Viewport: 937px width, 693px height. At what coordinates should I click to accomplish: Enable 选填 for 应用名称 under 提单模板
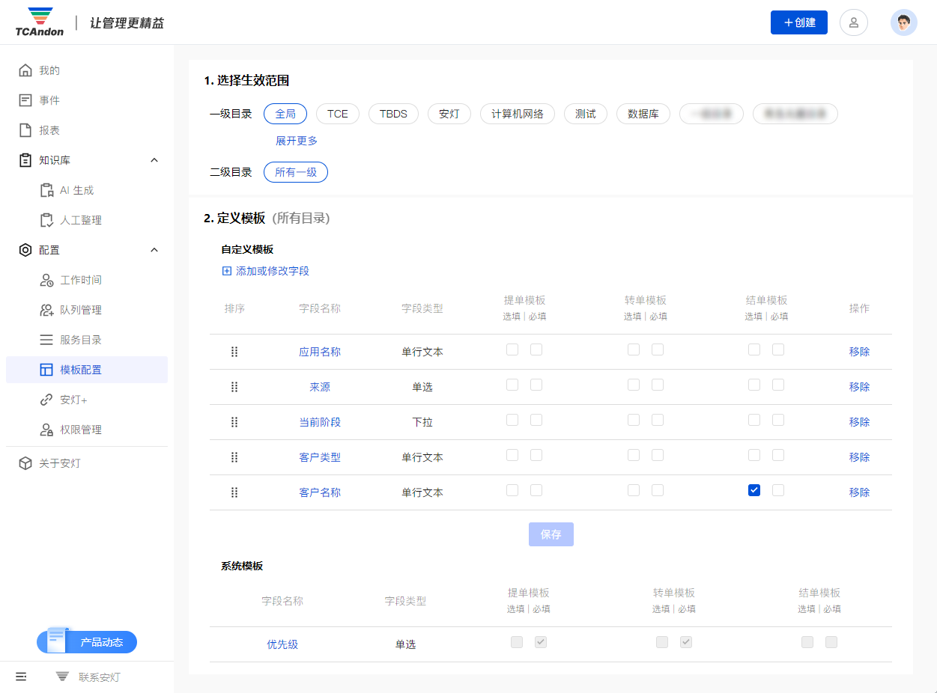tap(512, 349)
